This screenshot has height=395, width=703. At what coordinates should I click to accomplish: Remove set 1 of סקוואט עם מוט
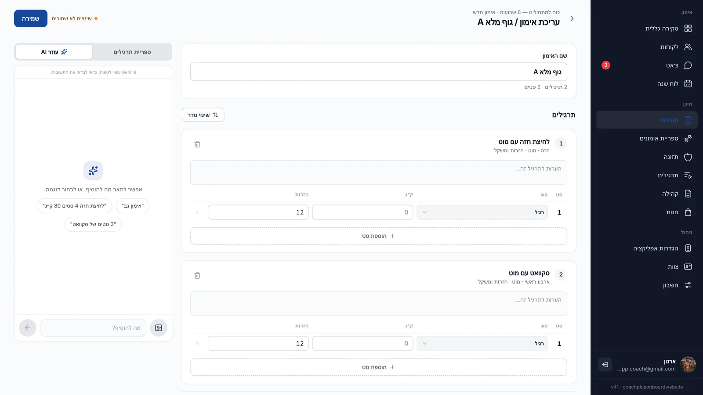[x=197, y=343]
